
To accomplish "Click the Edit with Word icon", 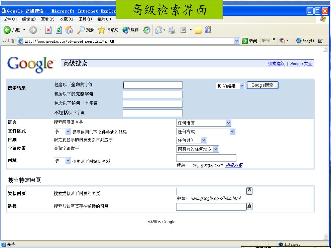I will point(183,30).
